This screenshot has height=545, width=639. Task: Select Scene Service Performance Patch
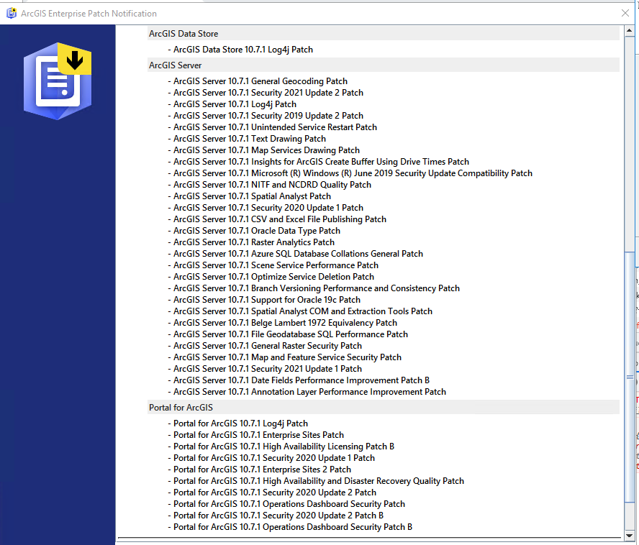pyautogui.click(x=273, y=265)
